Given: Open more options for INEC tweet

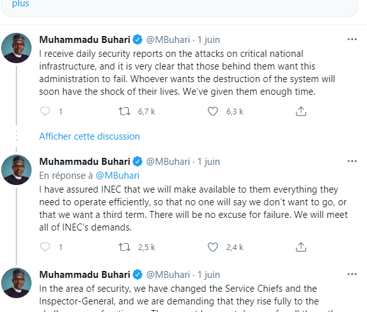Looking at the screenshot, I should tap(352, 161).
